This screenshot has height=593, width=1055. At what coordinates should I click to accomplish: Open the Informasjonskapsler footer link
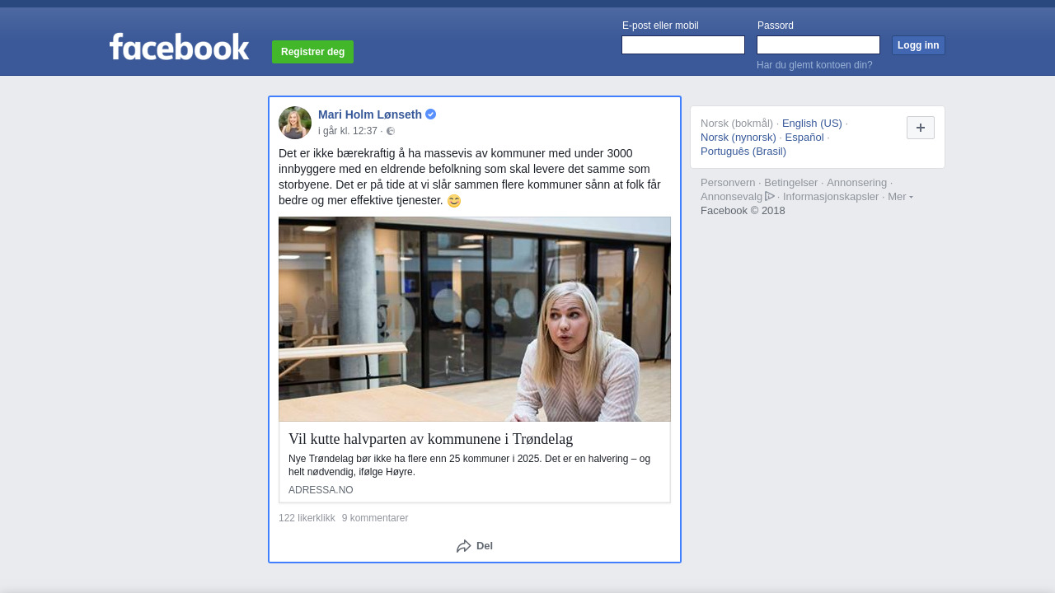coord(831,197)
